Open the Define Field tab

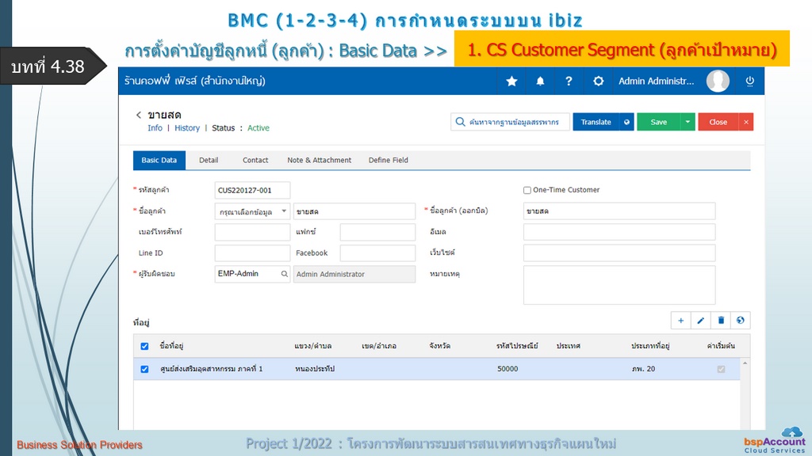389,160
